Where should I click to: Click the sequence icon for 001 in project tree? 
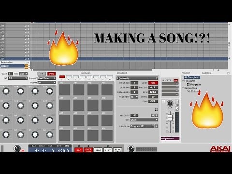(188, 91)
